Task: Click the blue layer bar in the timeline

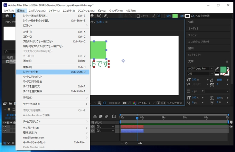Action: click(x=132, y=131)
